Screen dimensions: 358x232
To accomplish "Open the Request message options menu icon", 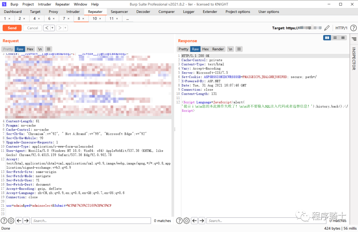I will [x=48, y=49].
